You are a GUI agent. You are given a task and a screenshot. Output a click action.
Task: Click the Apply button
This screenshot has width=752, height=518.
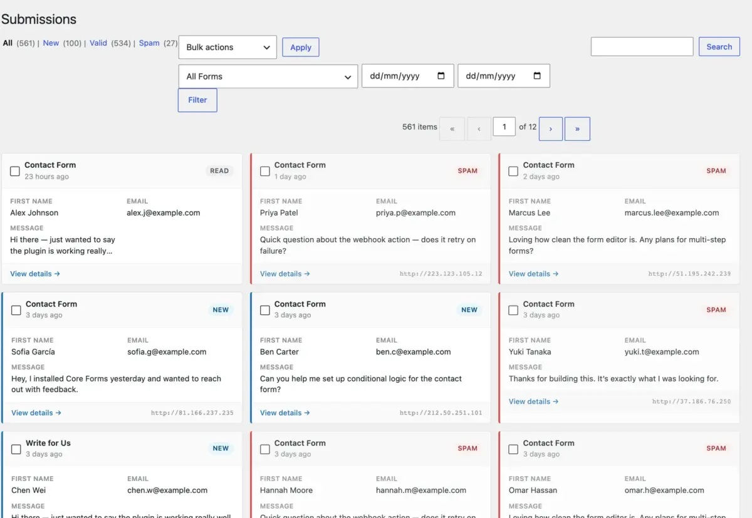(x=301, y=47)
